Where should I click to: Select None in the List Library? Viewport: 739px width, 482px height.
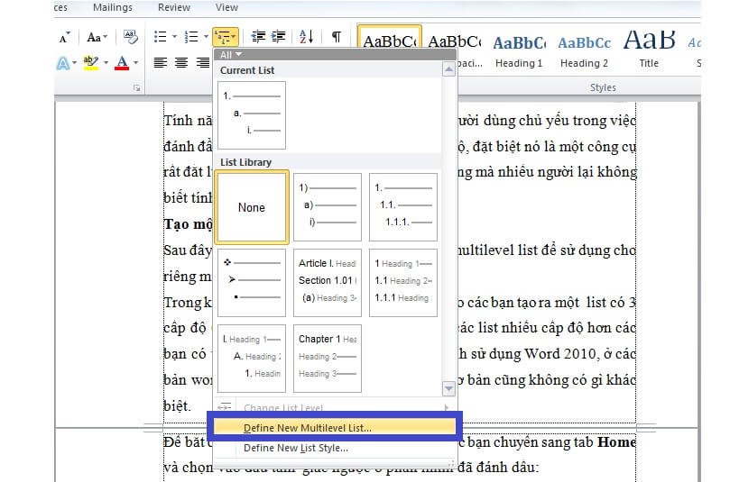[252, 207]
